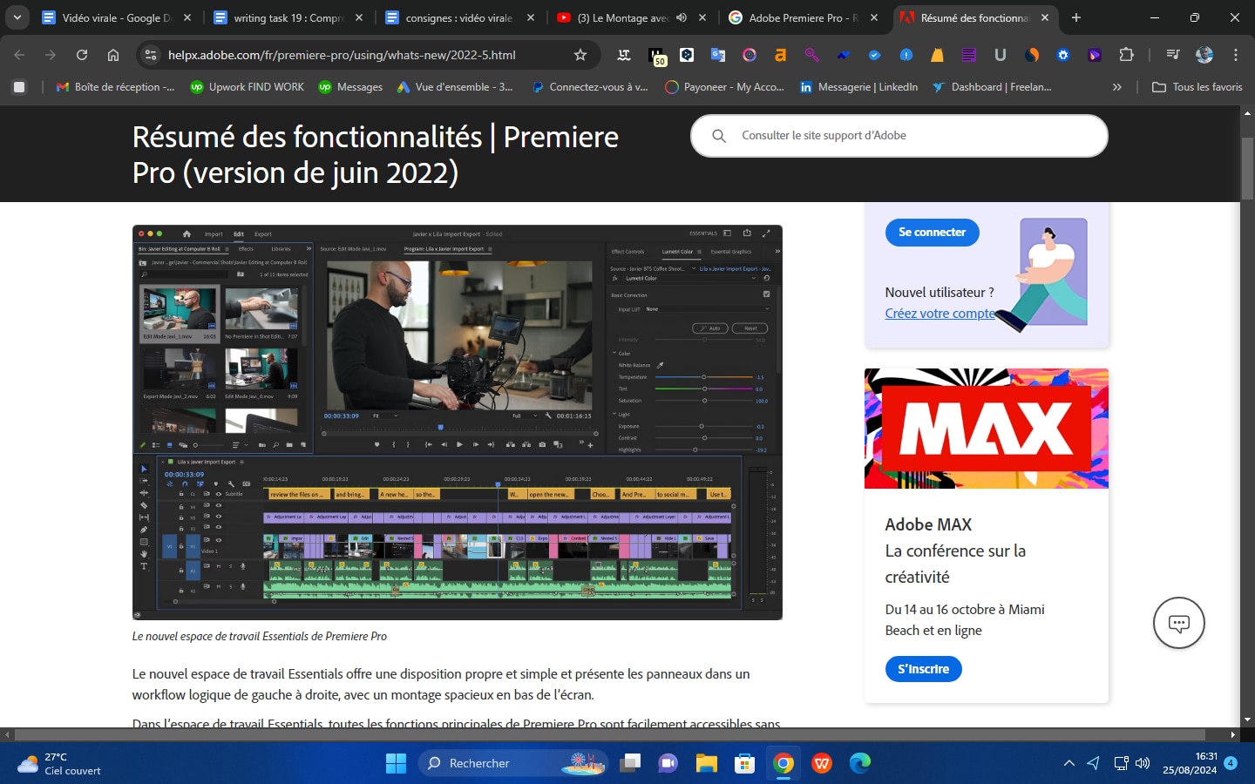Image resolution: width=1255 pixels, height=784 pixels.
Task: Open Microsoft Store from the taskbar
Action: (x=744, y=764)
